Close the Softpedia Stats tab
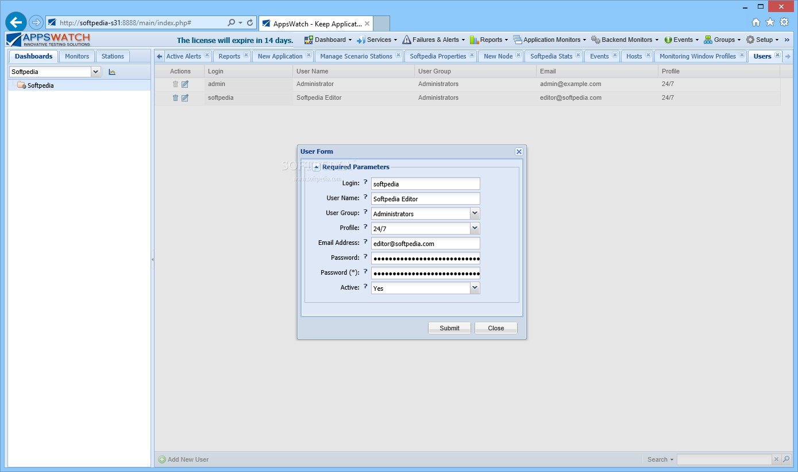798x472 pixels. (x=579, y=56)
